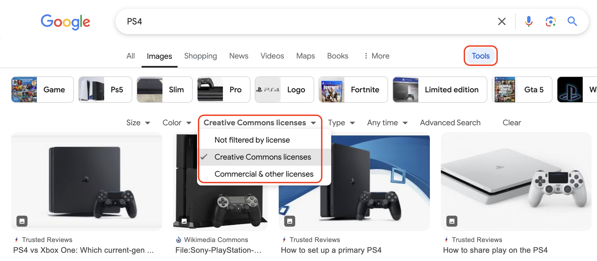This screenshot has height=261, width=597.
Task: Go to the Videos tab
Action: click(x=272, y=56)
